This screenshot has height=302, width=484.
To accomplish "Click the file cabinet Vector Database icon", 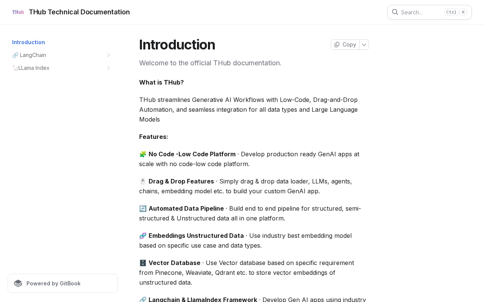I will [x=143, y=263].
